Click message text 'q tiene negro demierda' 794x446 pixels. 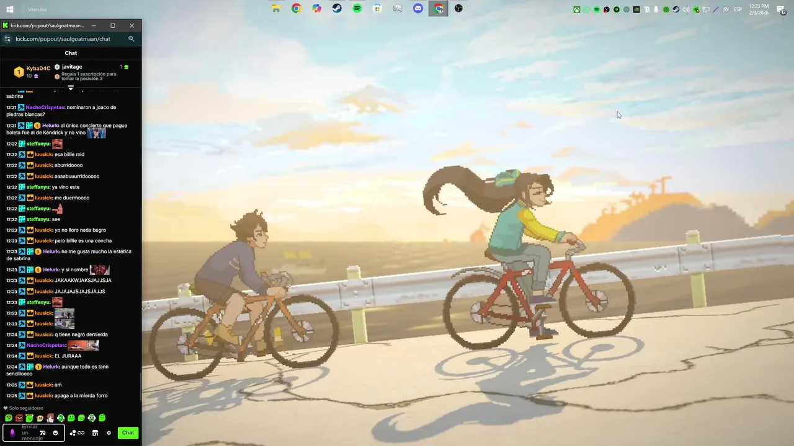[81, 334]
